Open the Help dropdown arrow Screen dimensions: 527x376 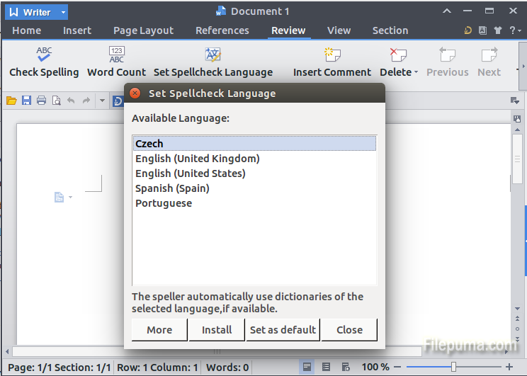tap(520, 31)
